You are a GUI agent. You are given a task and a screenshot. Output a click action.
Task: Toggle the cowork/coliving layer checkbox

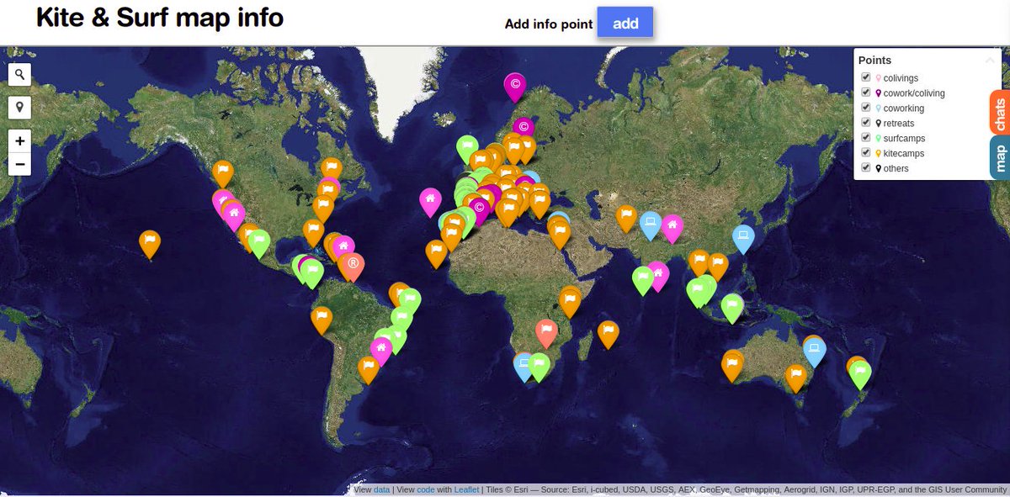coord(865,93)
